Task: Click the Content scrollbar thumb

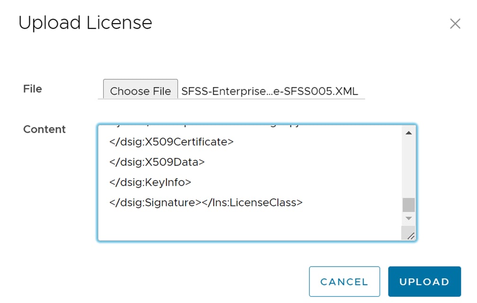Action: pos(408,205)
